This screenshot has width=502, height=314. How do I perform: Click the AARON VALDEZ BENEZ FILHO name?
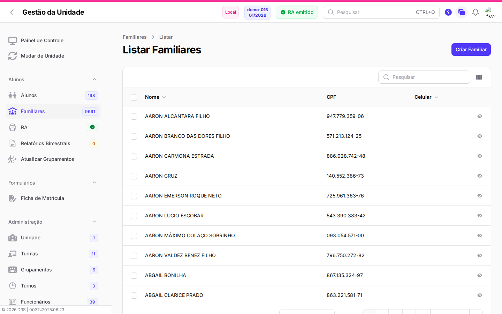pyautogui.click(x=180, y=255)
